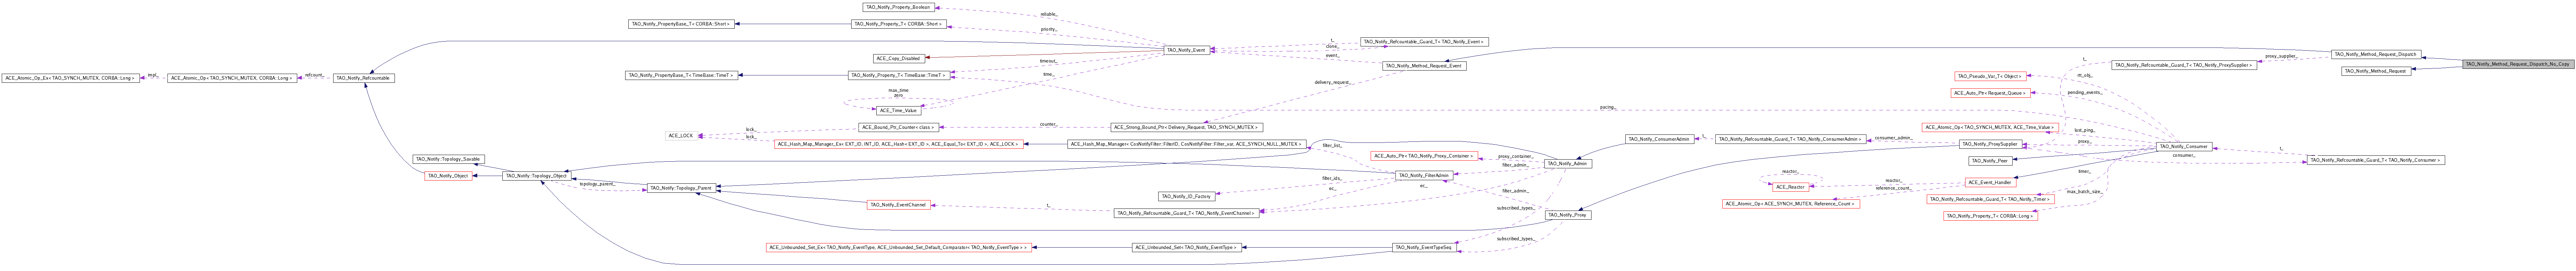Open TAO_Notify_PropertyBase_T< TimeBase::TimeT > node
Image resolution: width=2576 pixels, height=271 pixels.
pos(681,75)
